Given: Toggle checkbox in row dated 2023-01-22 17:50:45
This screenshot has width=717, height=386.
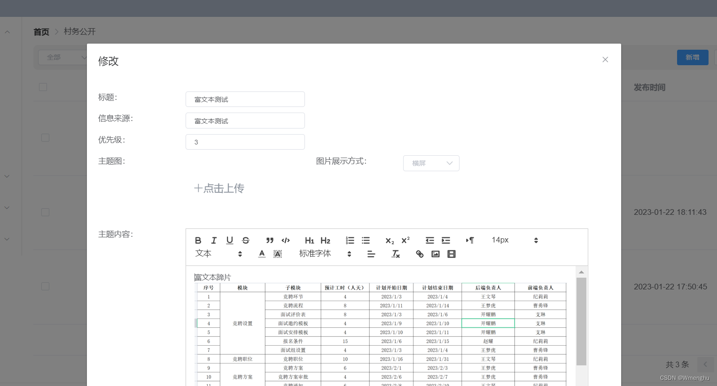Looking at the screenshot, I should 45,286.
